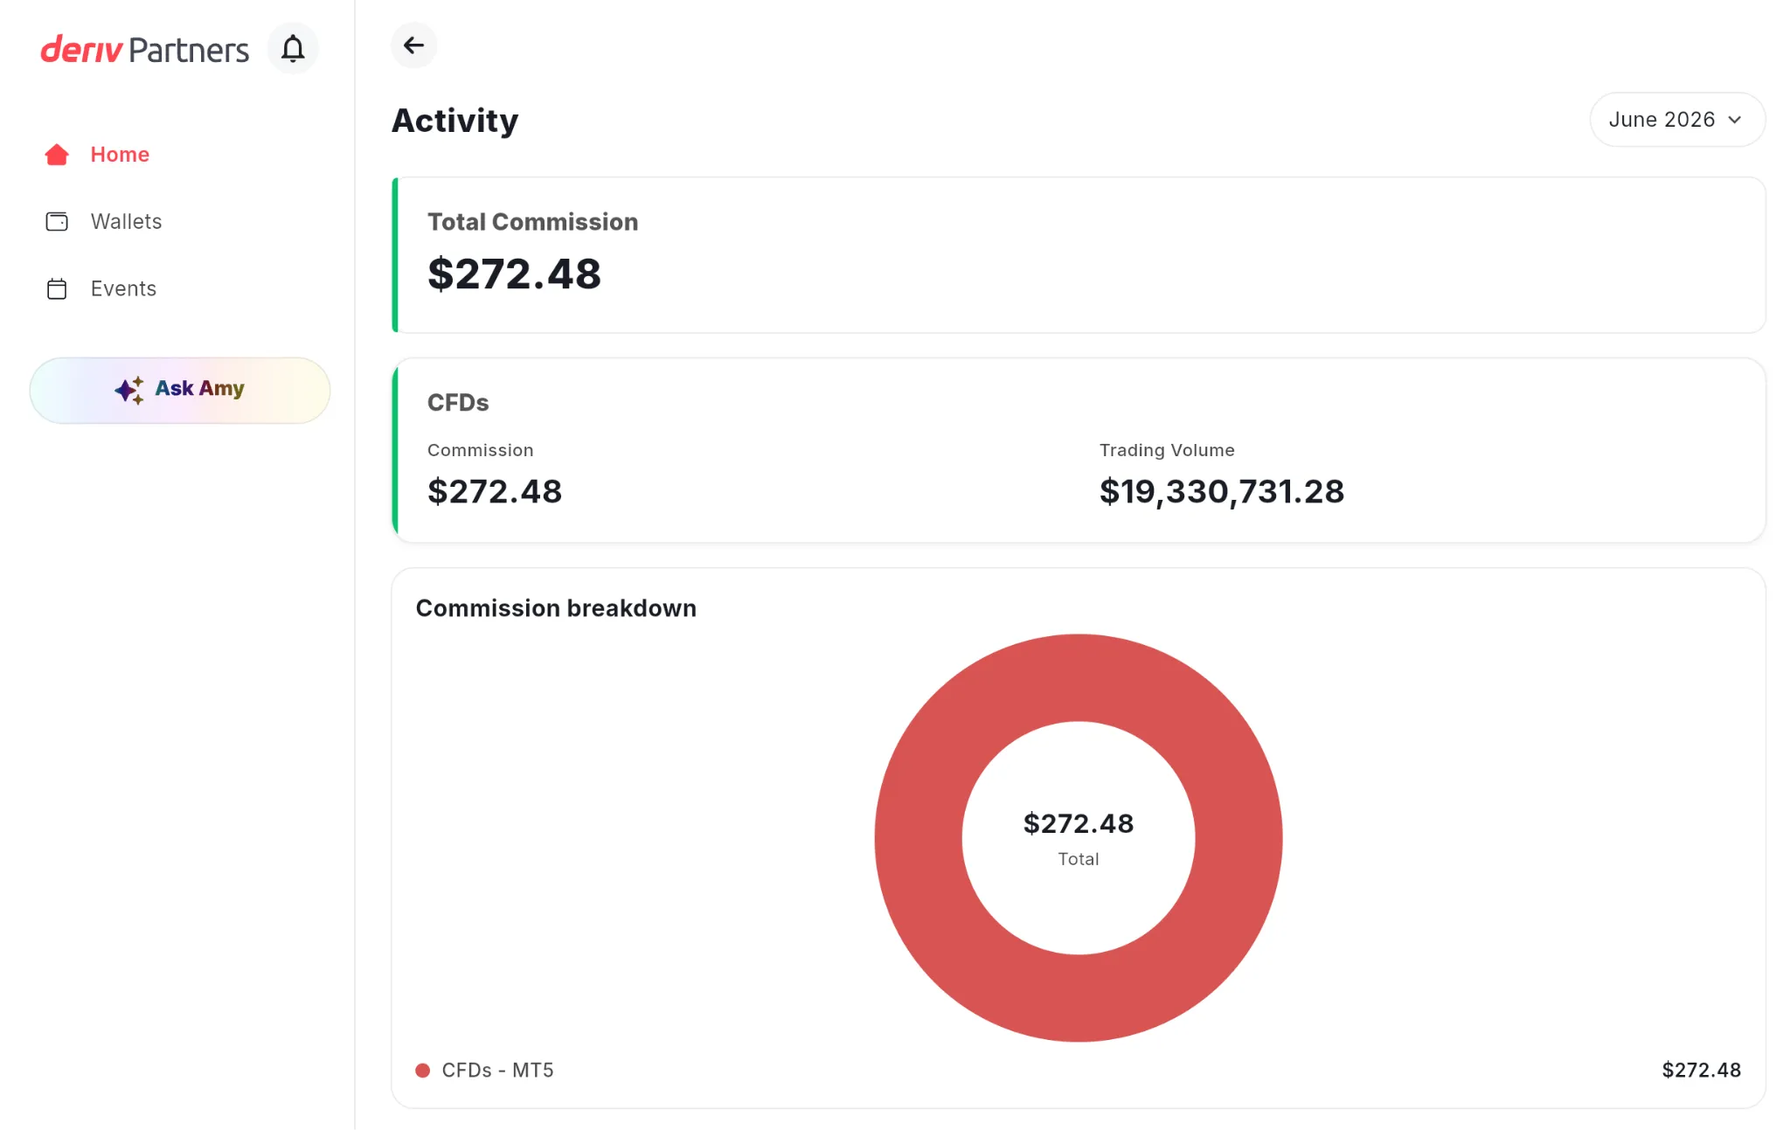Launch the Ask Amy assistant button

[x=180, y=391]
